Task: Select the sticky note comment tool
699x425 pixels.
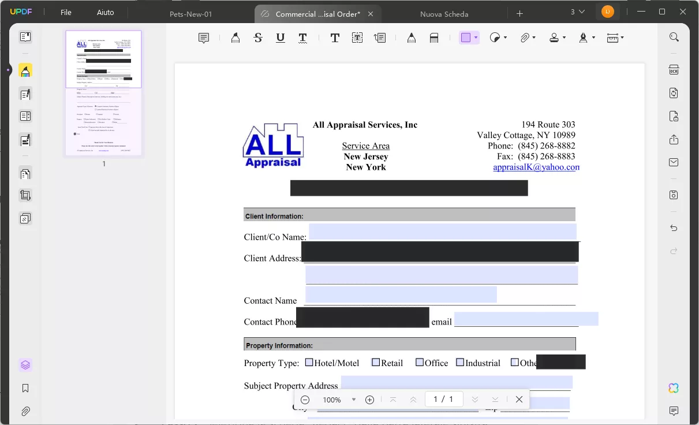Action: tap(204, 38)
